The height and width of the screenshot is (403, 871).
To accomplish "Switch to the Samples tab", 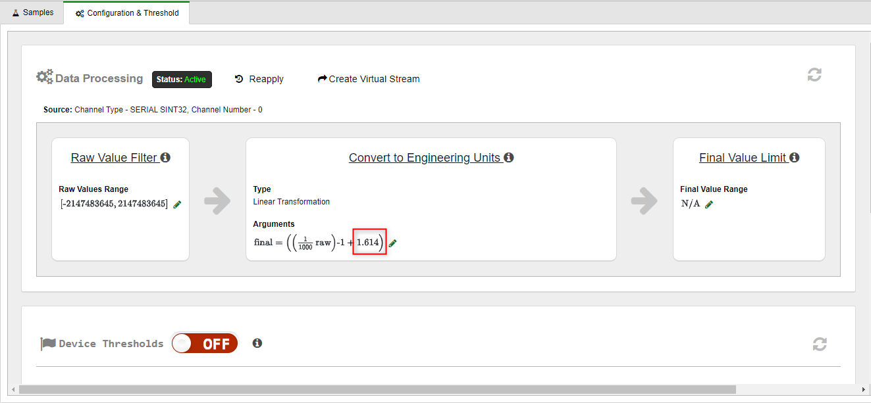I will tap(32, 12).
